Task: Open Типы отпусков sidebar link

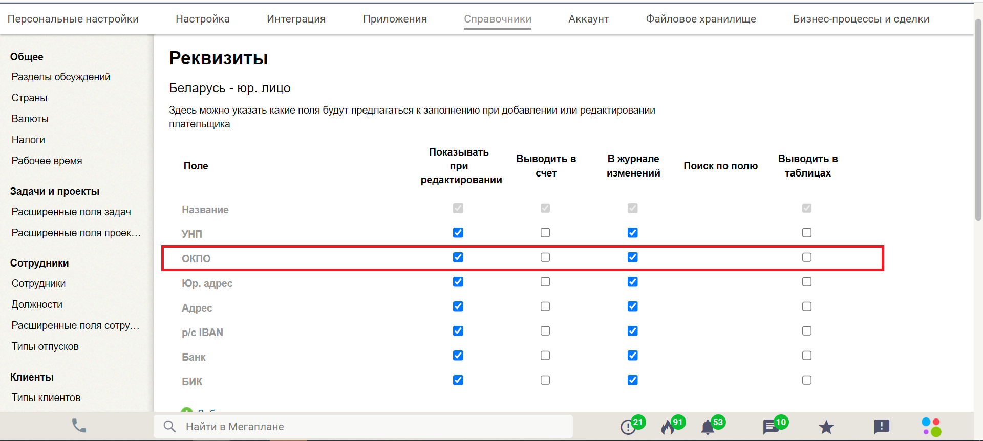Action: click(x=45, y=346)
